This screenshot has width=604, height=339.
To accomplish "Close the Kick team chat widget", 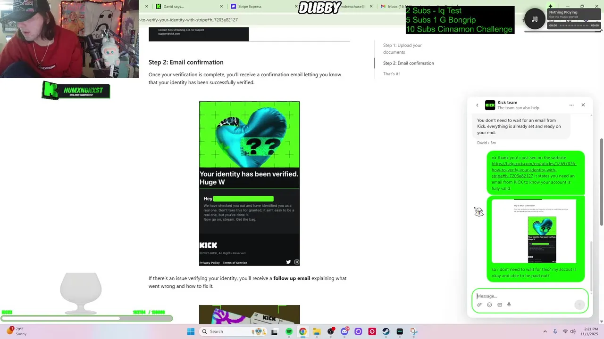I will tap(583, 105).
